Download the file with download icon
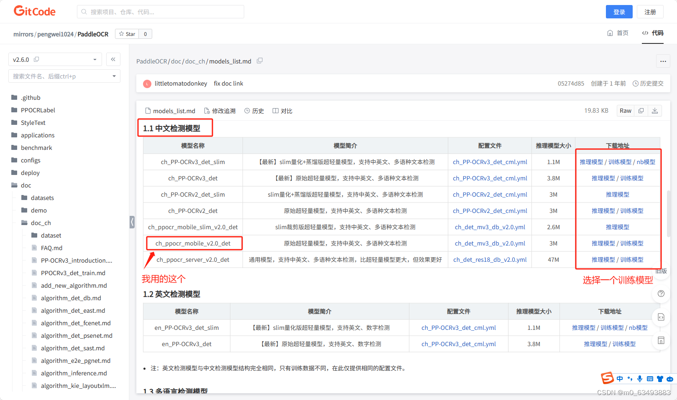Viewport: 677px width, 400px height. pos(655,111)
